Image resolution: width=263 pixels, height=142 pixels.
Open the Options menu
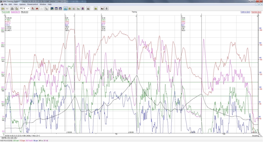pyautogui.click(x=22, y=4)
